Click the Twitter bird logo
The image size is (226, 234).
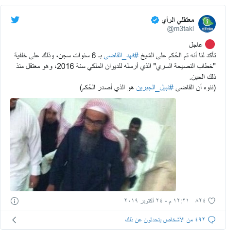tap(15, 20)
